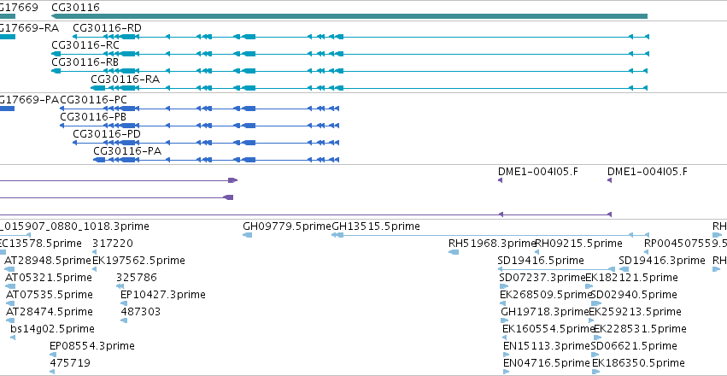Click the 487303 feature label
727x376 pixels.
click(x=140, y=312)
